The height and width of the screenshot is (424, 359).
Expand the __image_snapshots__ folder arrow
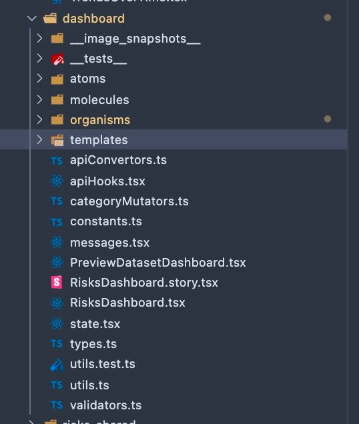pyautogui.click(x=39, y=38)
